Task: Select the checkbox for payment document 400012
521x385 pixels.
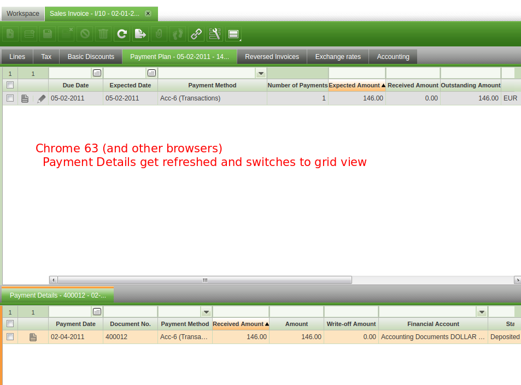Action: [10, 337]
